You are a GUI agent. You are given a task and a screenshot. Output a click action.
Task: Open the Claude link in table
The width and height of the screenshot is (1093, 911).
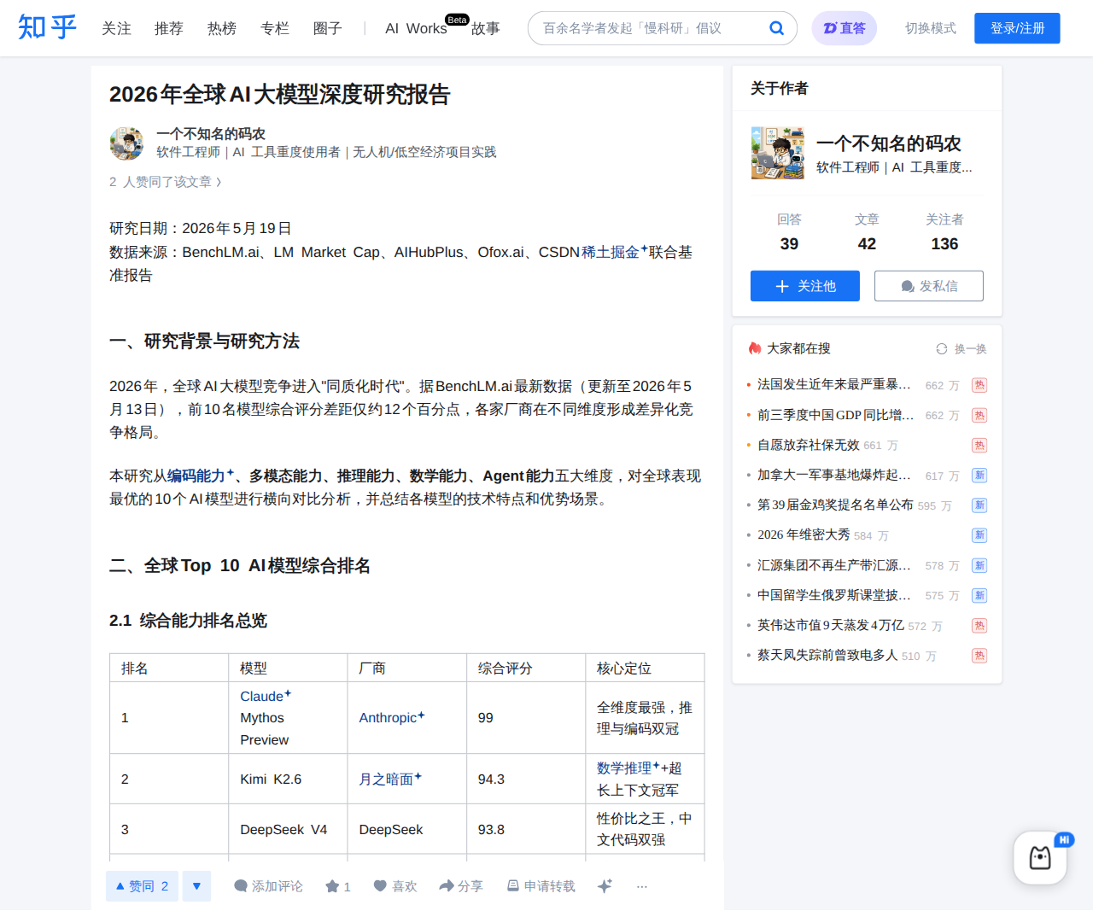[x=266, y=696]
